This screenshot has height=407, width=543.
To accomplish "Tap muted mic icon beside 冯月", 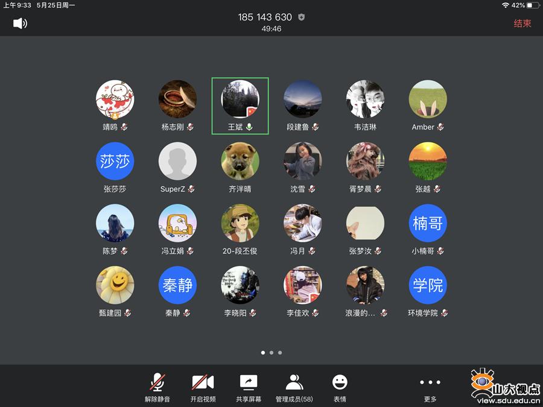I will (x=312, y=251).
